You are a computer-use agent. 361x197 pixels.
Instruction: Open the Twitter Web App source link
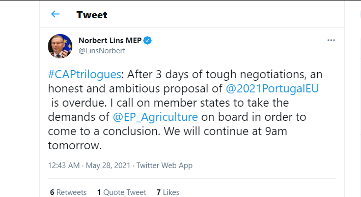click(164, 166)
